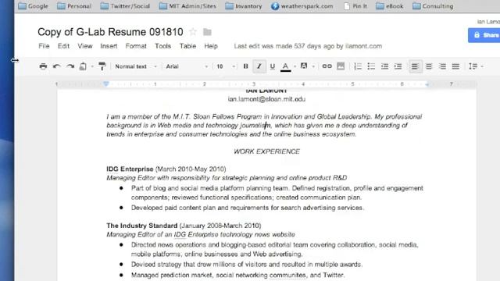Rename the Copy of G-Lab Resume title

click(110, 32)
